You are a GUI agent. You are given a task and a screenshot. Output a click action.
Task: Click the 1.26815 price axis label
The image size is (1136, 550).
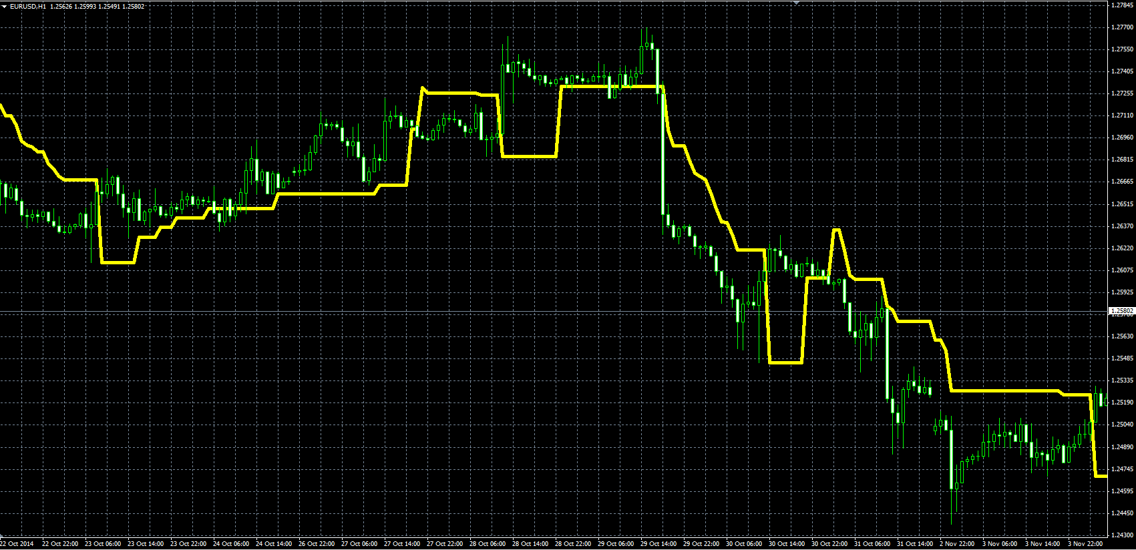(1123, 160)
